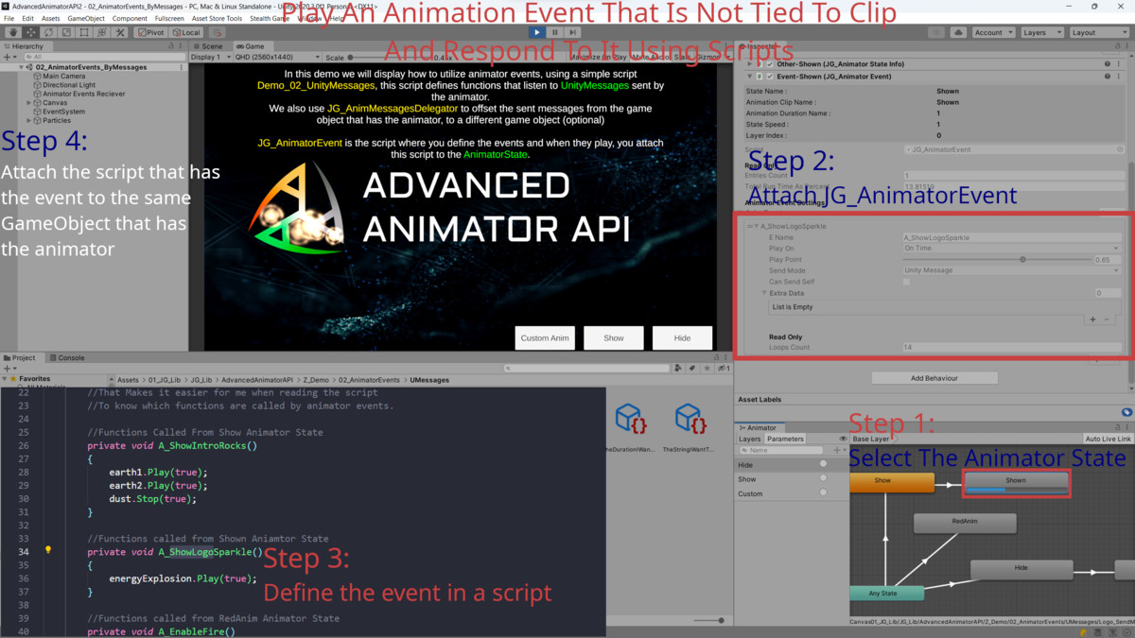Select the TheDurationIWant script asset
This screenshot has width=1135, height=638.
click(630, 428)
